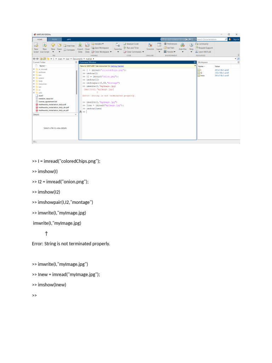Viewport: 272px width, 363px height.
Task: Open the Clear Workspace dropdown
Action: tap(102, 52)
